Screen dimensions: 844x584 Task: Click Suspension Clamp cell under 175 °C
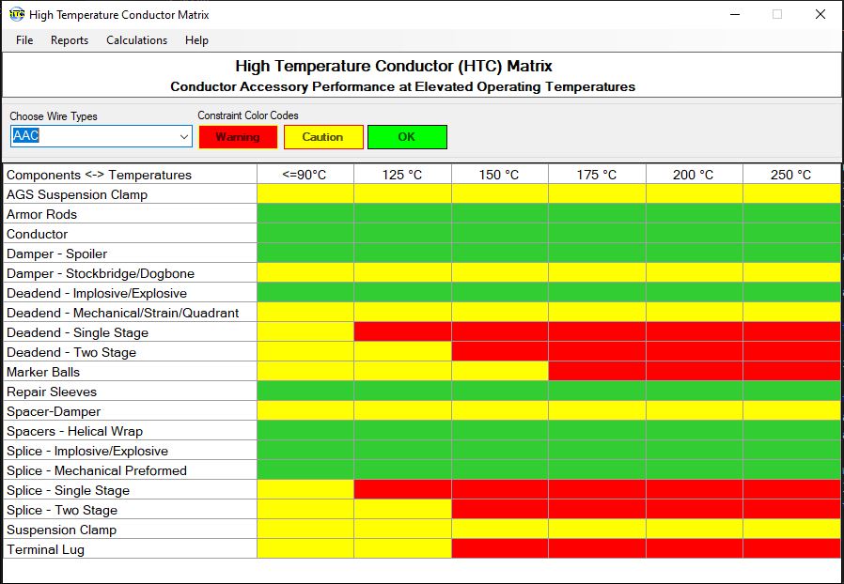point(597,530)
